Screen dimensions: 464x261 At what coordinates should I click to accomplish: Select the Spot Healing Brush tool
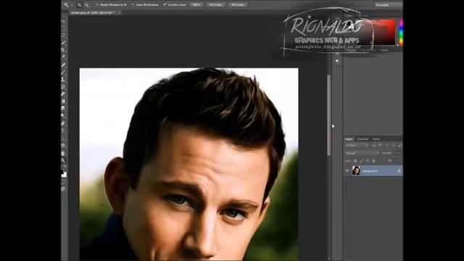[x=64, y=65]
